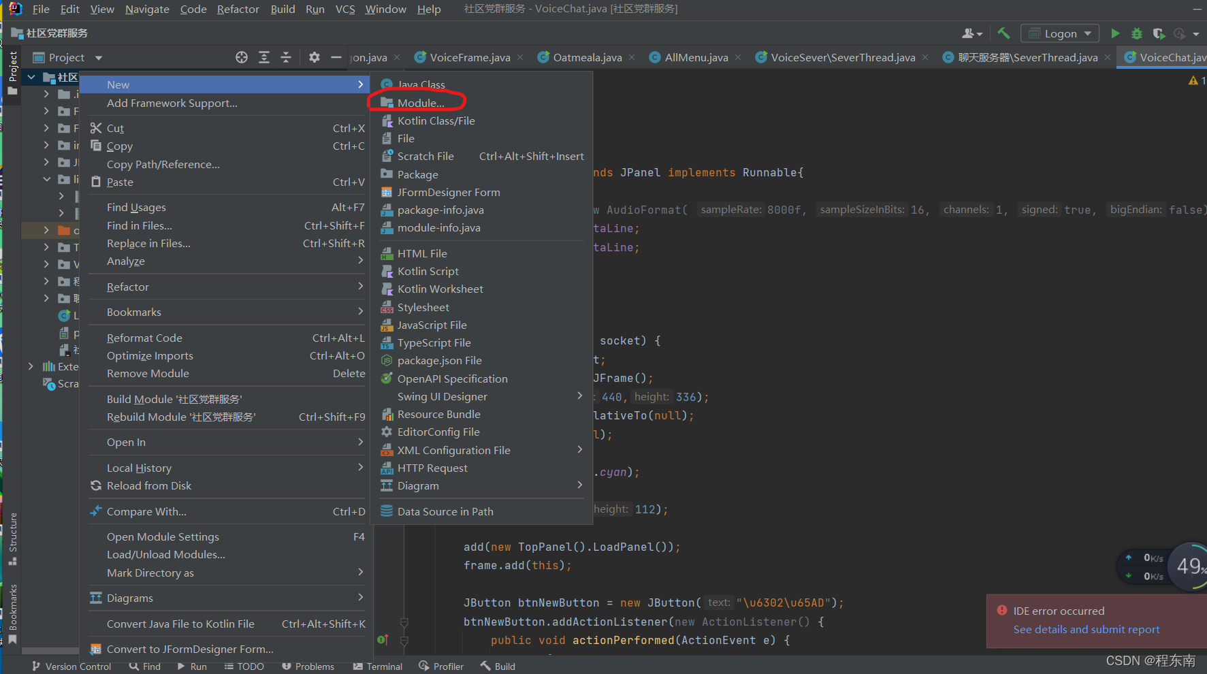
Task: Open the Terminal tool window
Action: click(378, 667)
